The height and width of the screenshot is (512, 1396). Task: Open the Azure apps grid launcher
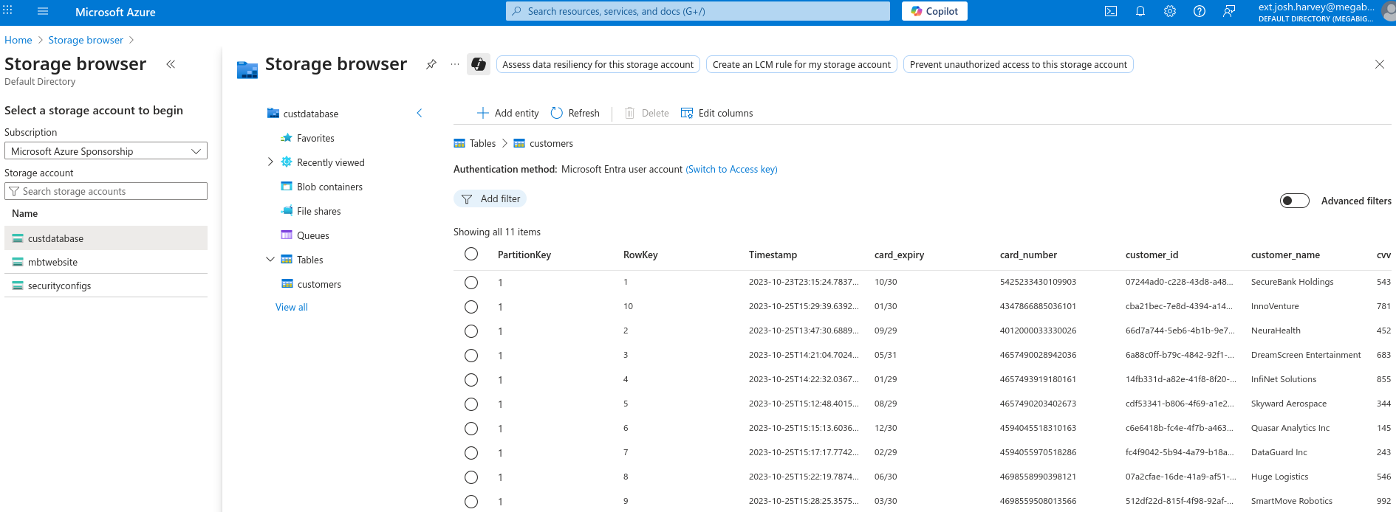tap(8, 11)
